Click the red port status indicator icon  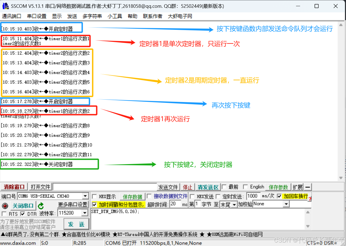click(x=5, y=206)
